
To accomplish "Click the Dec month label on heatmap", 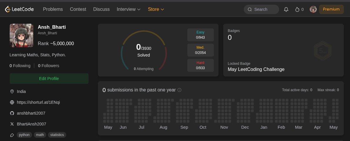I will (245, 128).
